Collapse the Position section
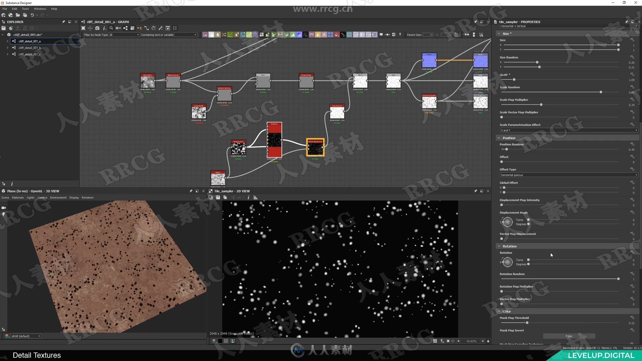 tap(499, 138)
